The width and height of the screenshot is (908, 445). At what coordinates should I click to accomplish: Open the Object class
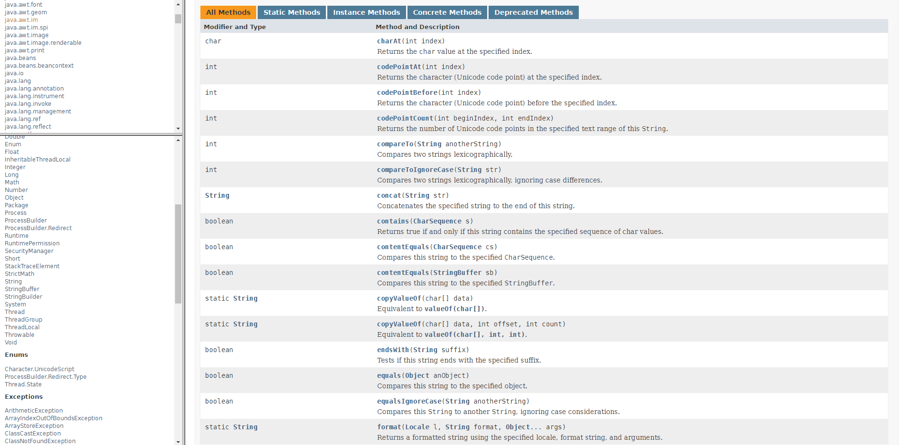pos(14,198)
